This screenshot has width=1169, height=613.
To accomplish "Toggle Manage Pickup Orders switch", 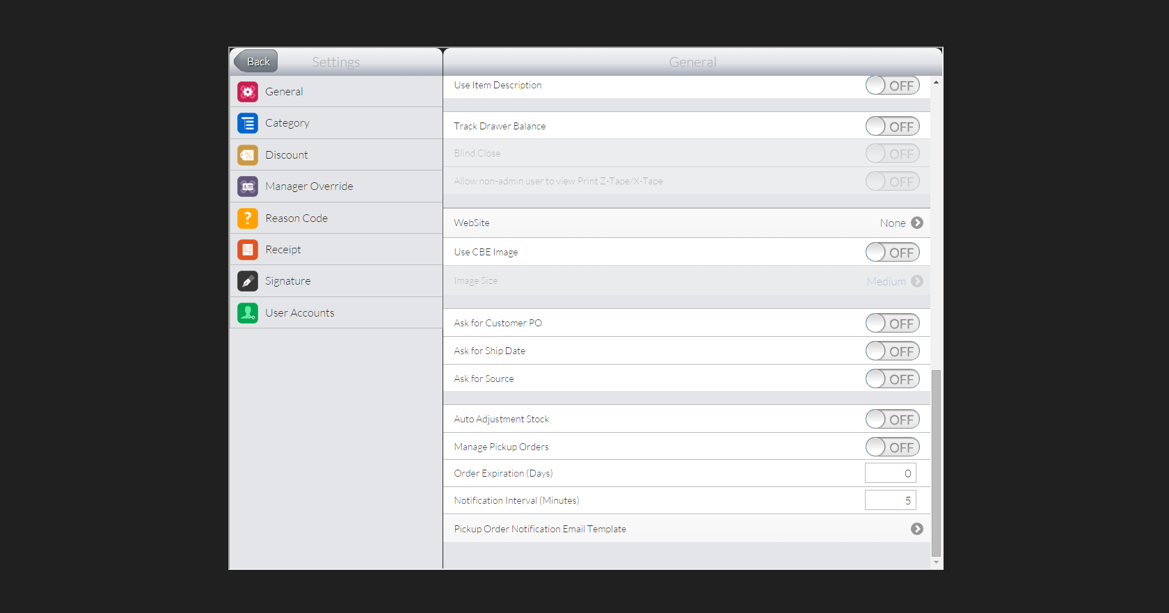I will tap(892, 447).
